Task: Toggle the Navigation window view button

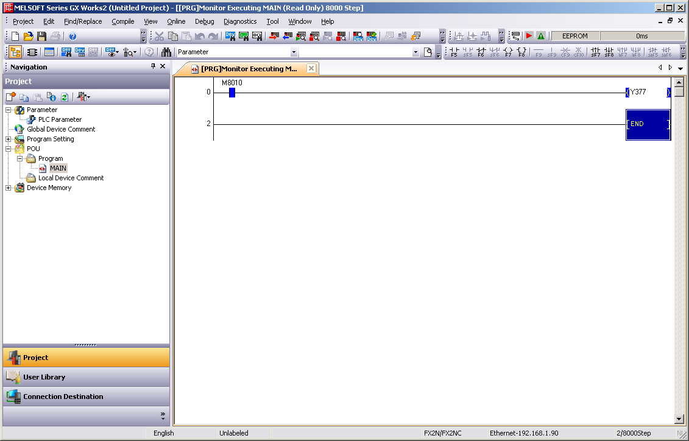Action: tap(15, 52)
